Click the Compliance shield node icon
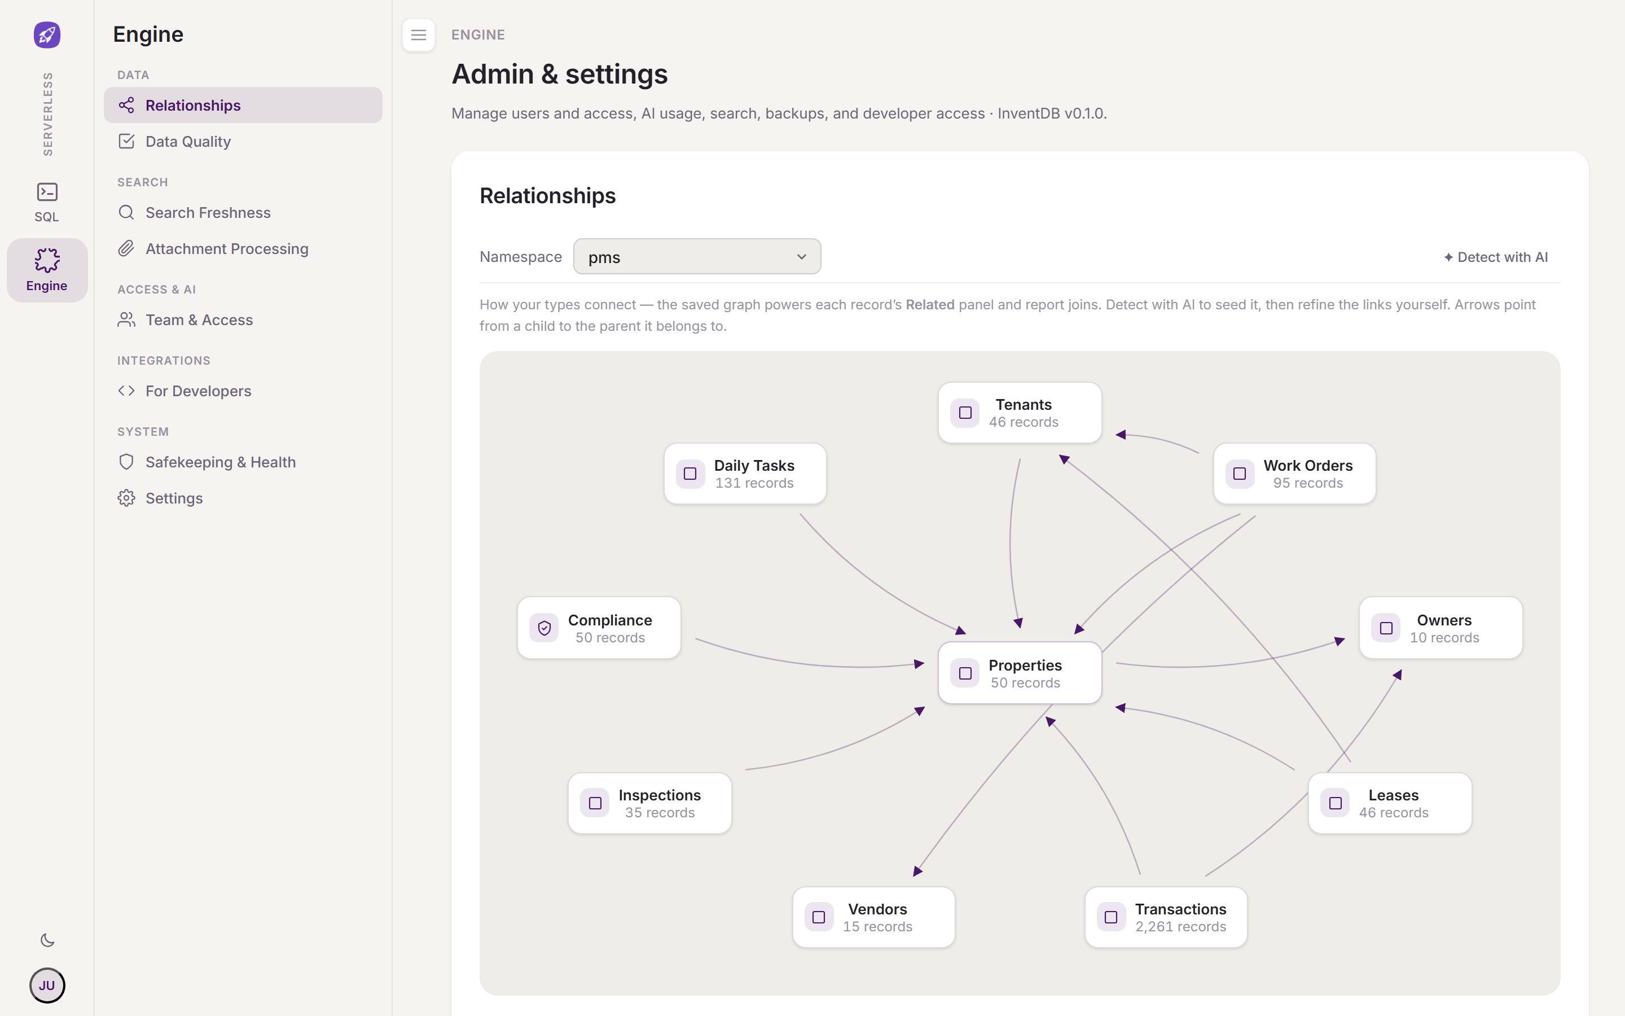1625x1016 pixels. (544, 628)
